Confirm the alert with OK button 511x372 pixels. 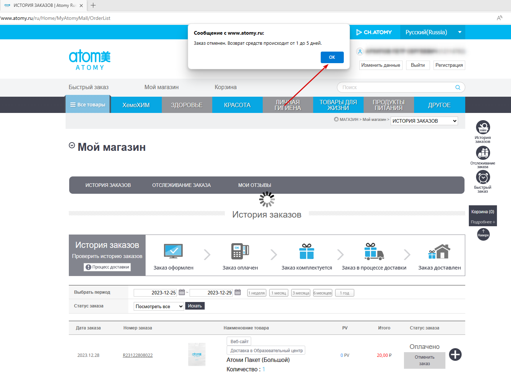[332, 57]
